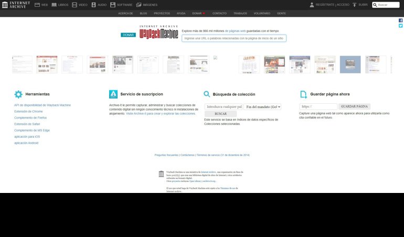Open CONTACTO menu item
The width and height of the screenshot is (404, 237).
click(219, 14)
